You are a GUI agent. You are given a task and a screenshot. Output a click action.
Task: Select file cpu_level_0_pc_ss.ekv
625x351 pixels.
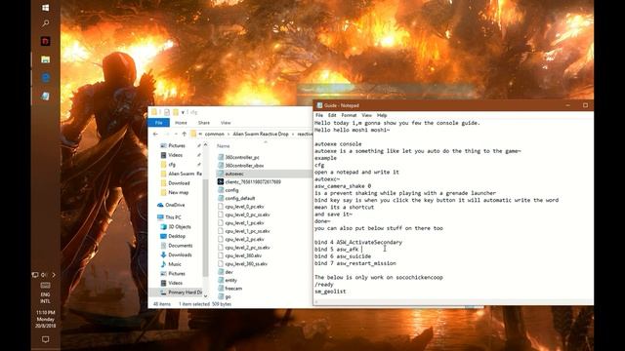(247, 214)
